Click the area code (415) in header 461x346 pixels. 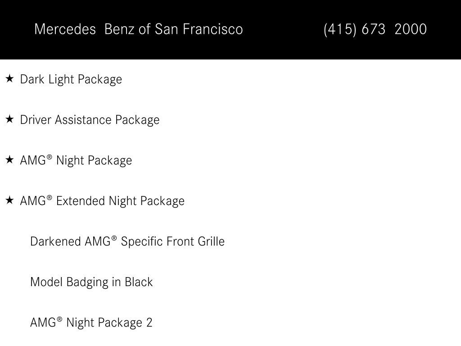pos(340,29)
